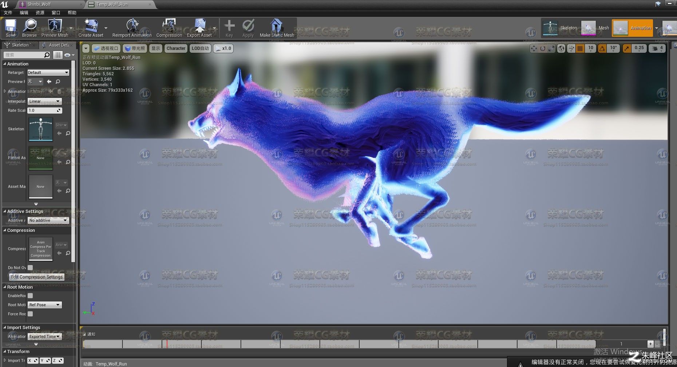Open the grid snap value 10 dropdown
Image resolution: width=677 pixels, height=367 pixels.
tap(590, 48)
